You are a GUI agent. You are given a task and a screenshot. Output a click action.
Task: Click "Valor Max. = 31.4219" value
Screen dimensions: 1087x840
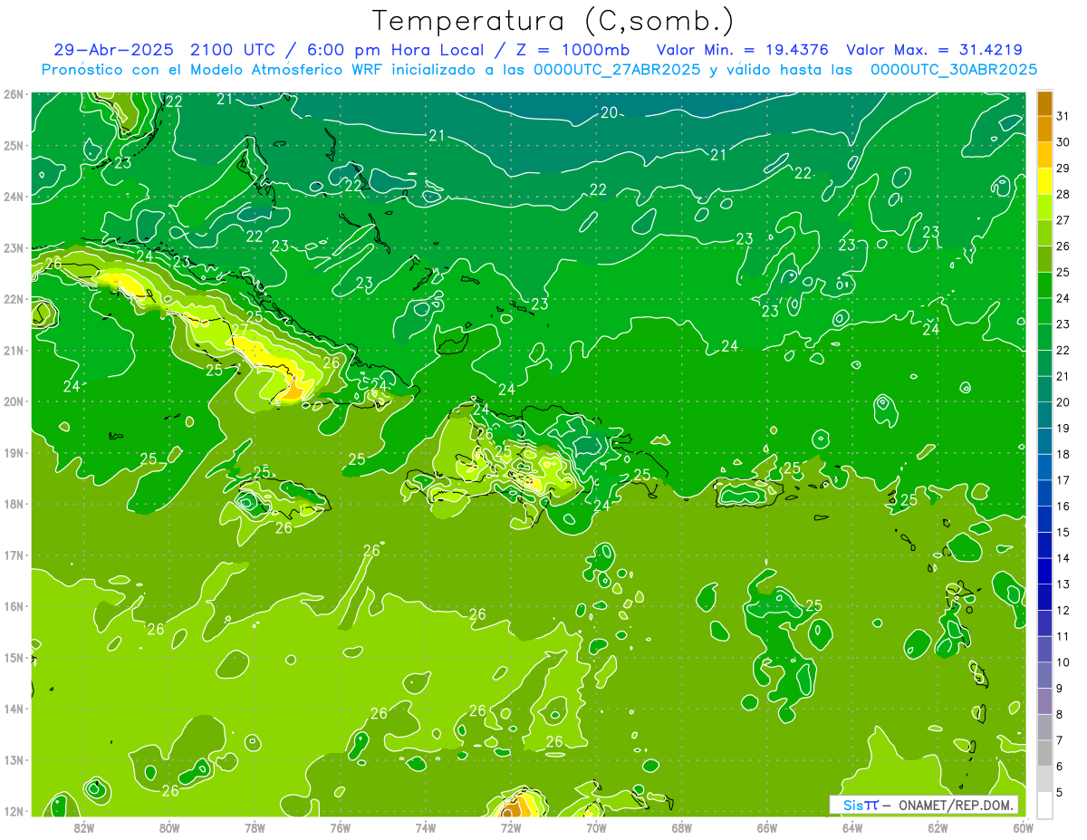coord(934,50)
